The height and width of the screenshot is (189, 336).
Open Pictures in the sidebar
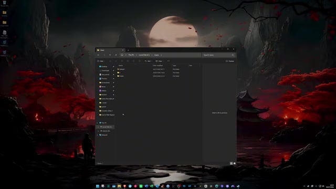tap(103, 79)
